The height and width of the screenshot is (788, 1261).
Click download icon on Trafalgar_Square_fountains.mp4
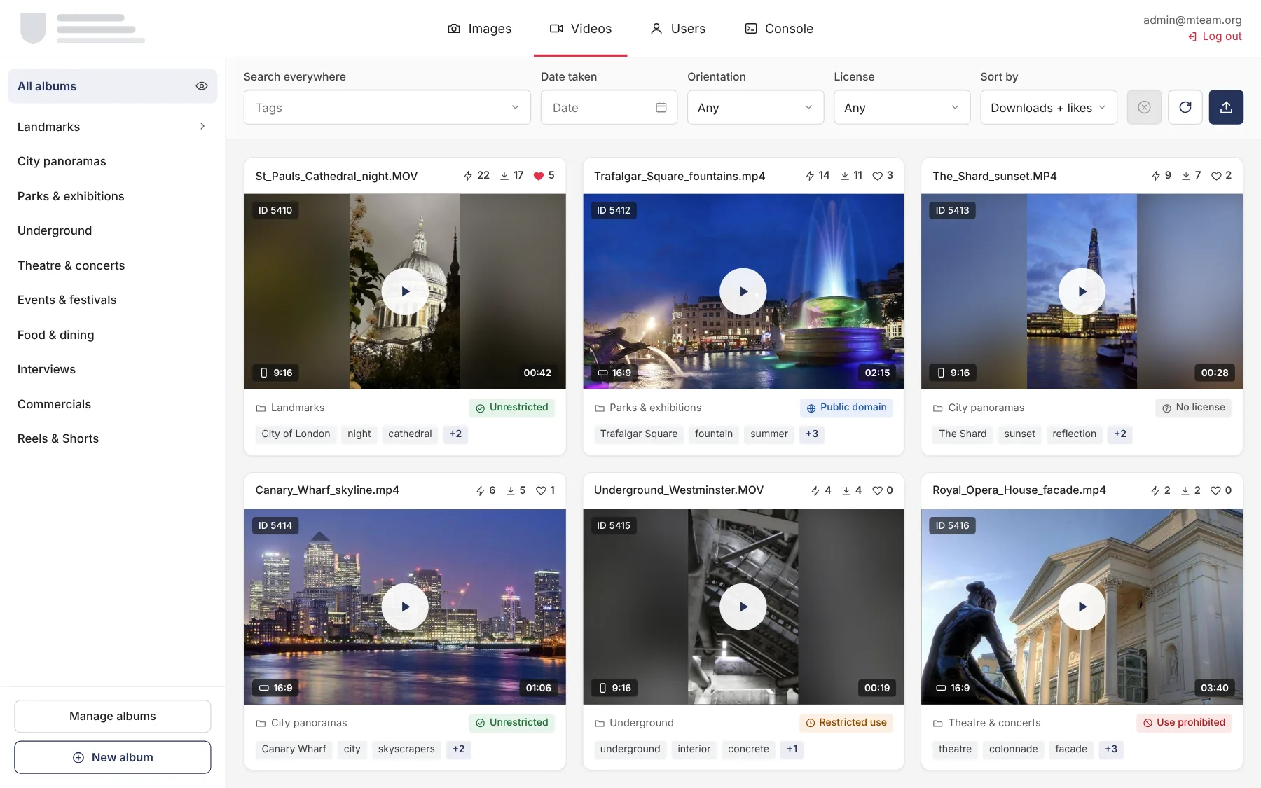tap(845, 176)
